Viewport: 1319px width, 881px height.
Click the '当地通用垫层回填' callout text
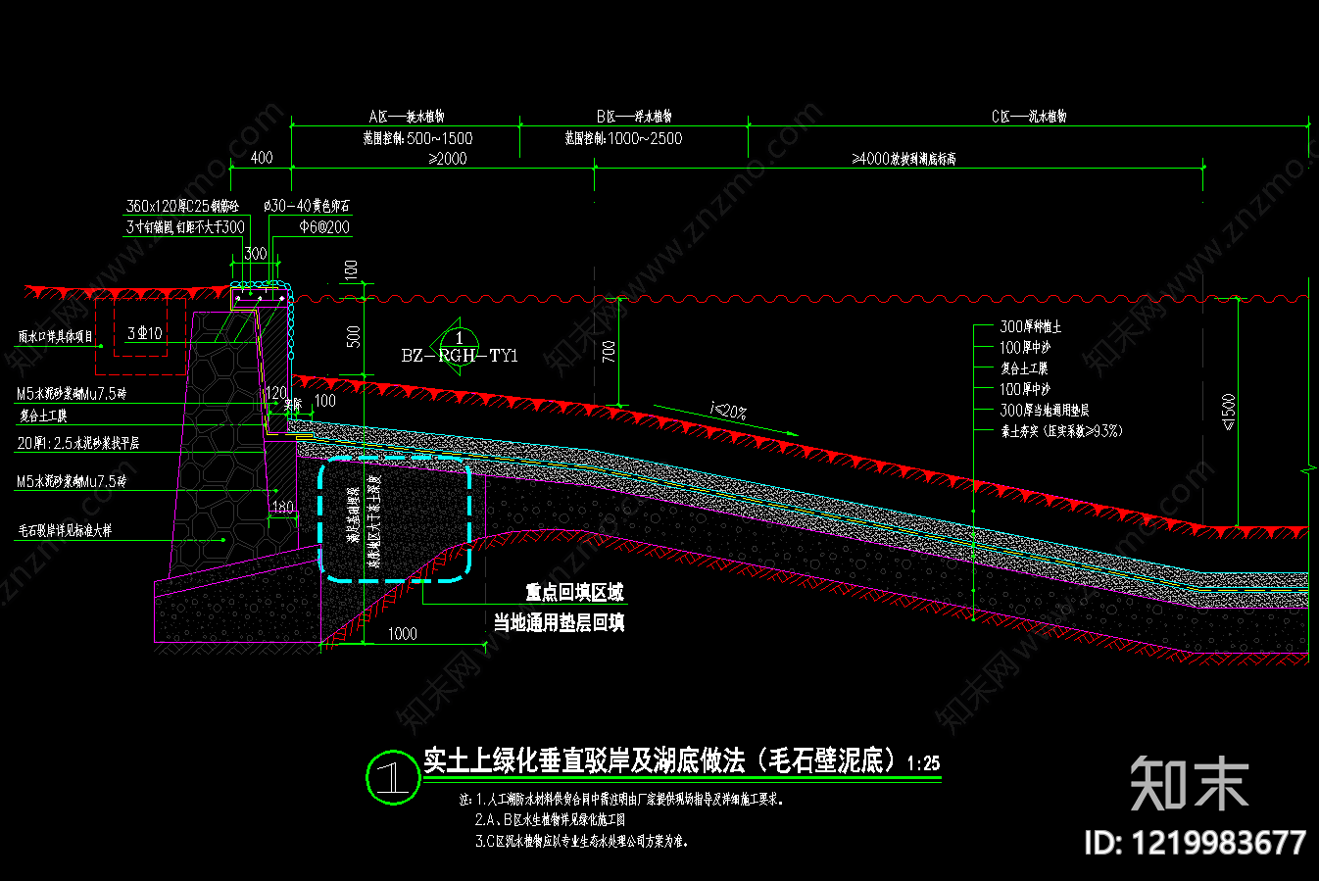coord(559,622)
